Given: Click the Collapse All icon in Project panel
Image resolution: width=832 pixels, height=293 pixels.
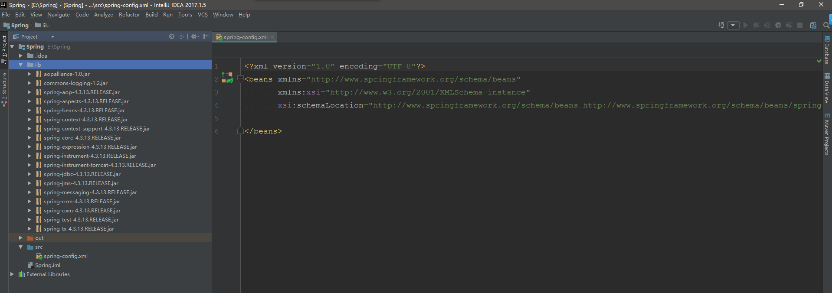Looking at the screenshot, I should (x=181, y=36).
